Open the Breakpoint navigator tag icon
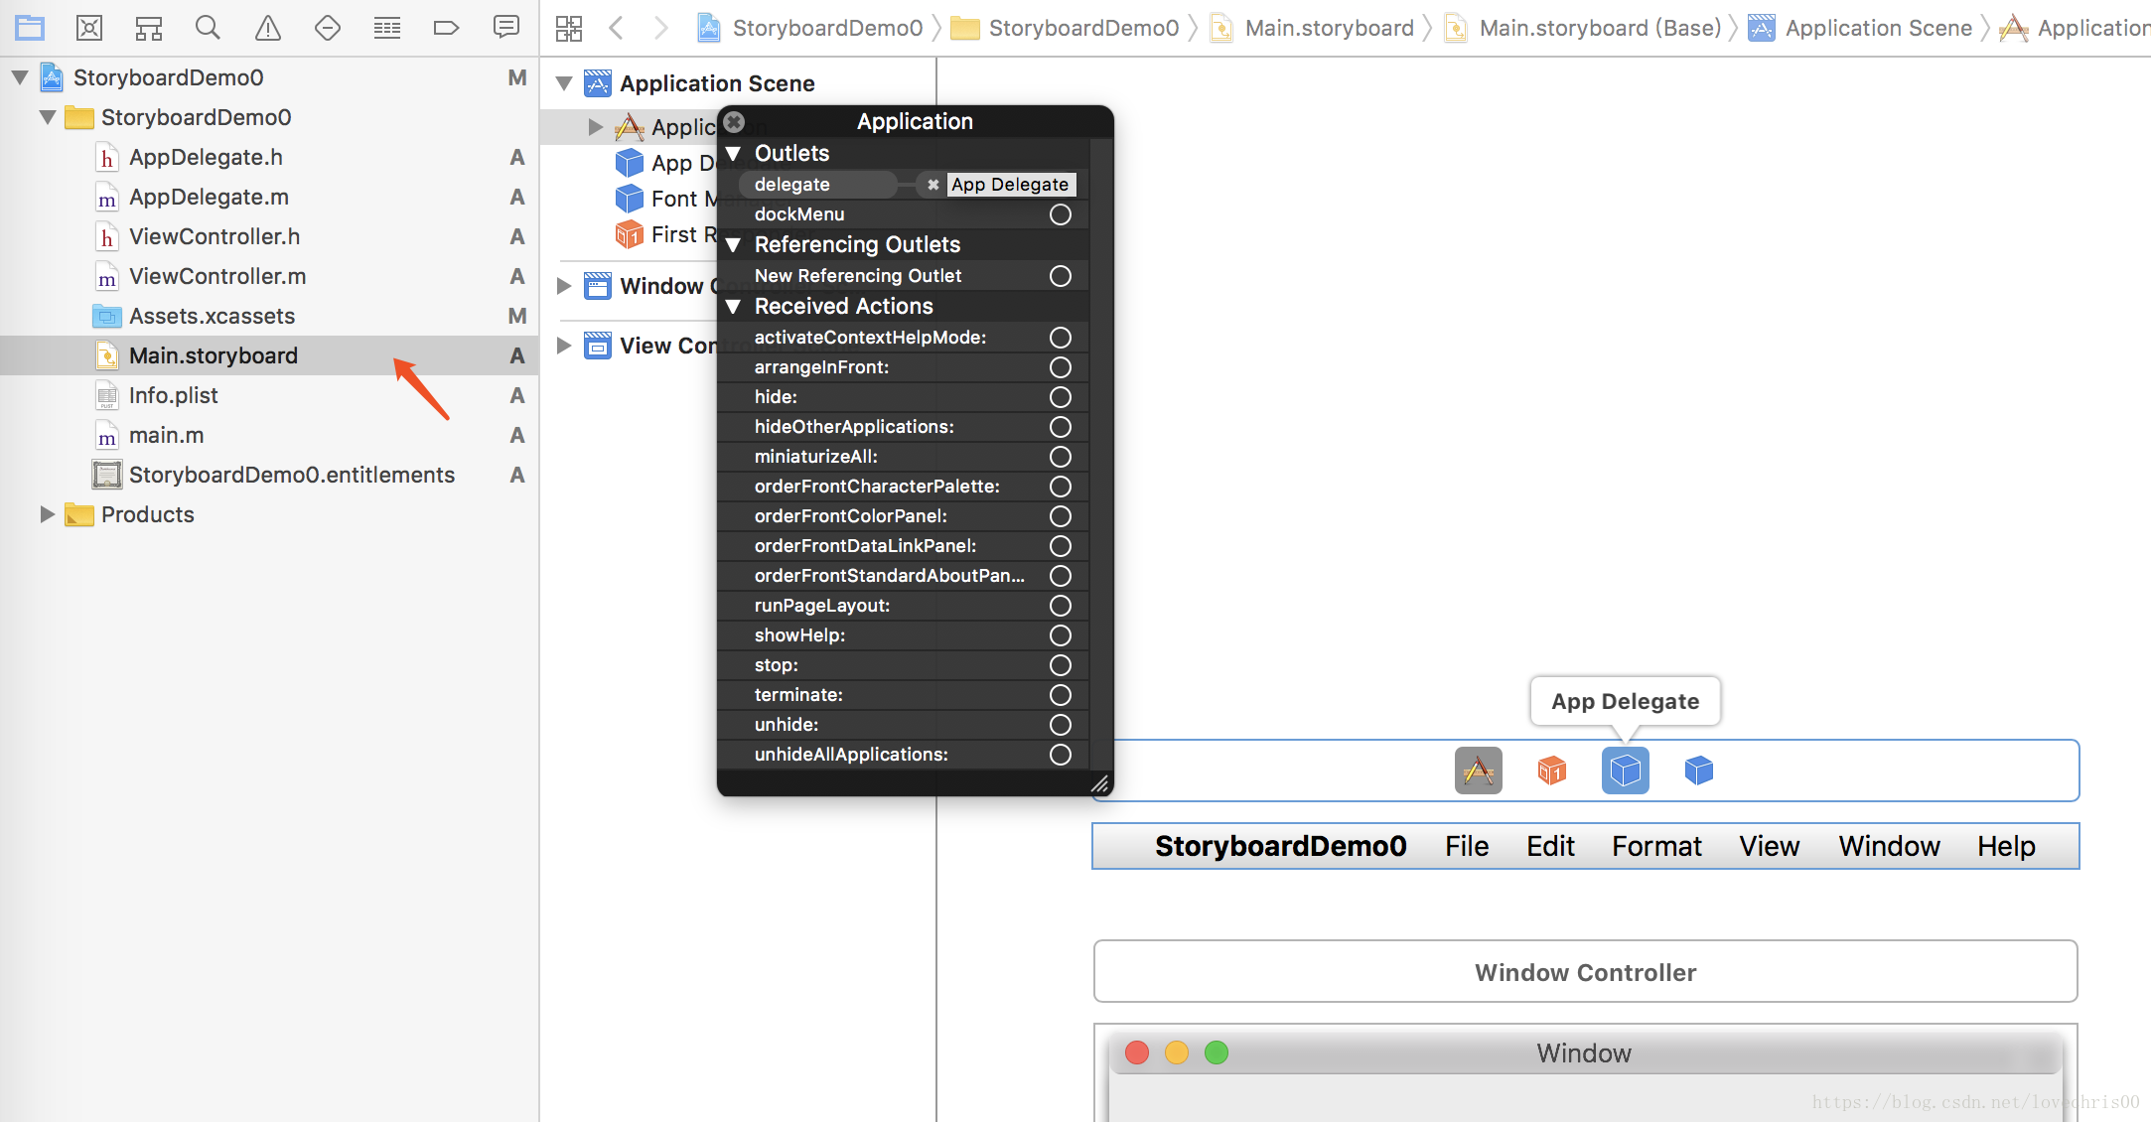This screenshot has height=1122, width=2151. [447, 28]
